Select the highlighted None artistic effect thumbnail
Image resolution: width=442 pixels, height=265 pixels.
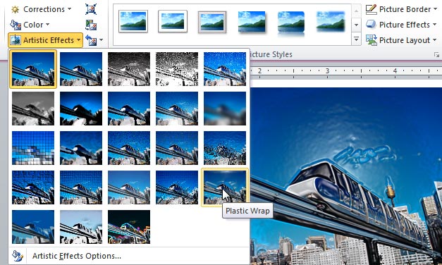33,69
